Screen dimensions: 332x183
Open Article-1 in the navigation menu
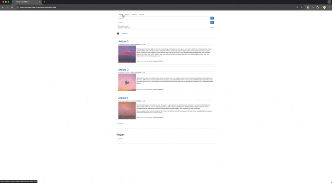pos(127,15)
